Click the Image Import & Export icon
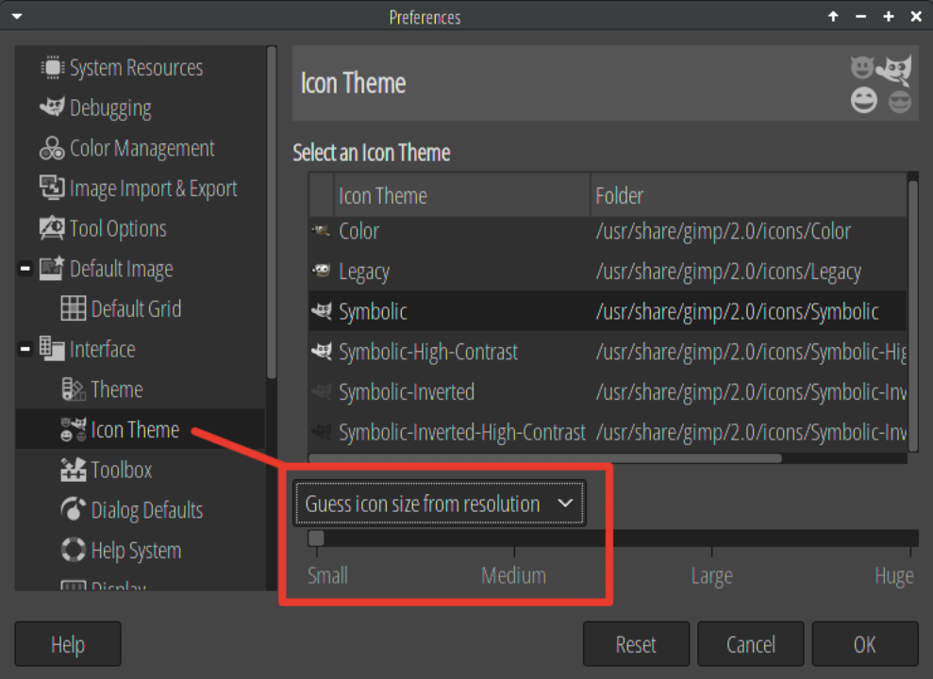The height and width of the screenshot is (679, 933). coord(52,189)
